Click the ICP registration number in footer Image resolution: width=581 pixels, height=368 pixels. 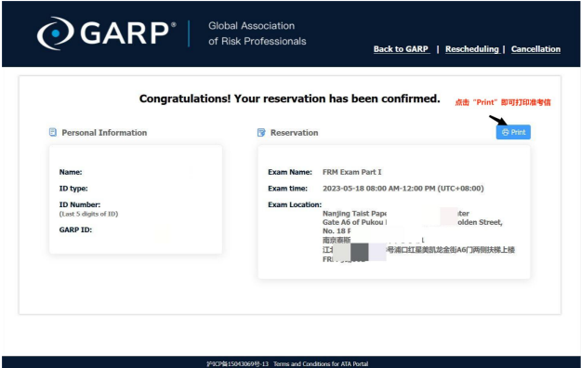(238, 364)
